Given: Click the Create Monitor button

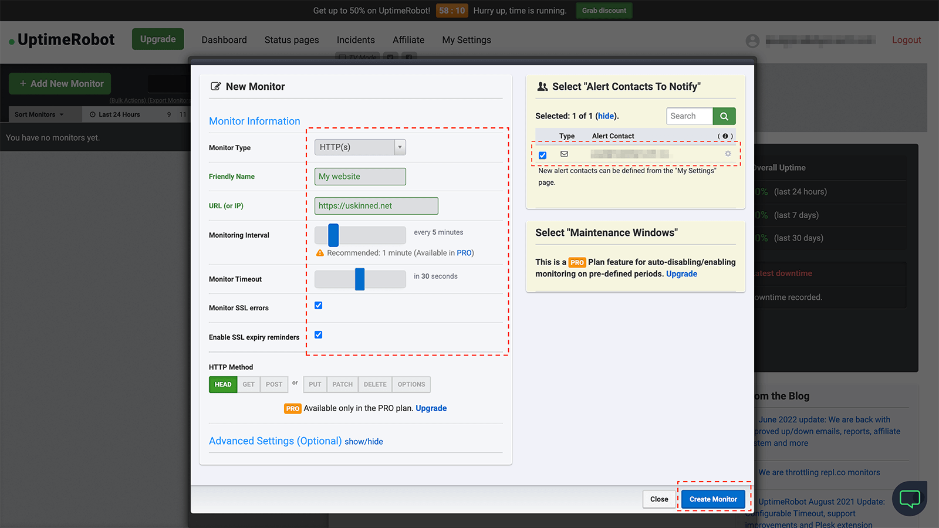Looking at the screenshot, I should pos(713,499).
